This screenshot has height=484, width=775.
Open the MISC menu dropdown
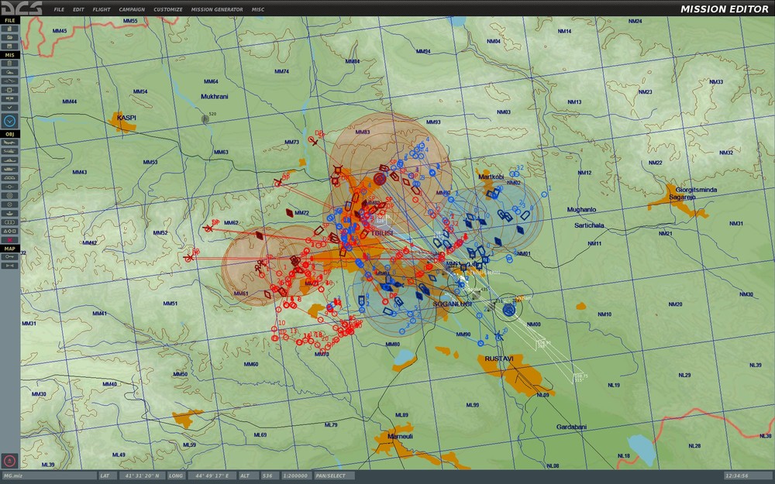(257, 10)
